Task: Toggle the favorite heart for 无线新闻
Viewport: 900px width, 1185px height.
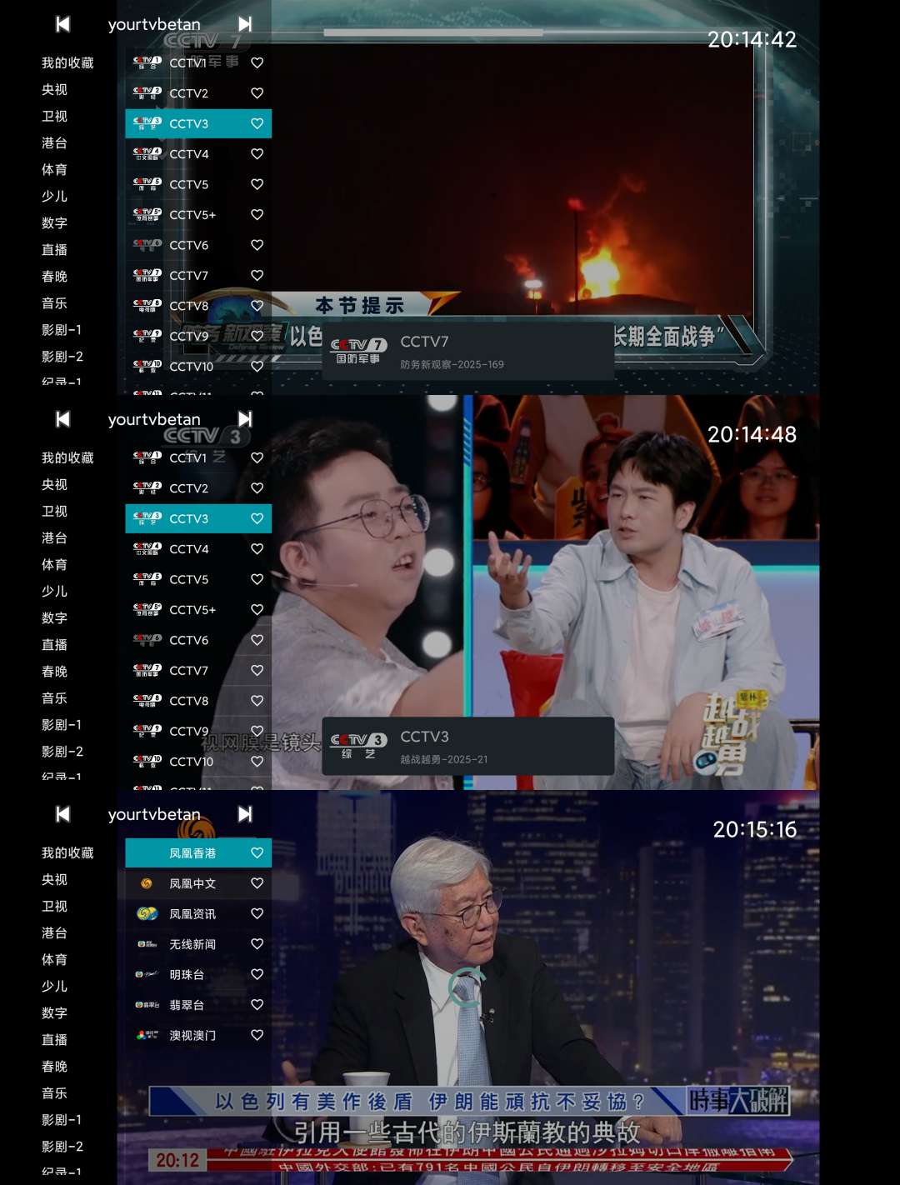Action: coord(257,944)
